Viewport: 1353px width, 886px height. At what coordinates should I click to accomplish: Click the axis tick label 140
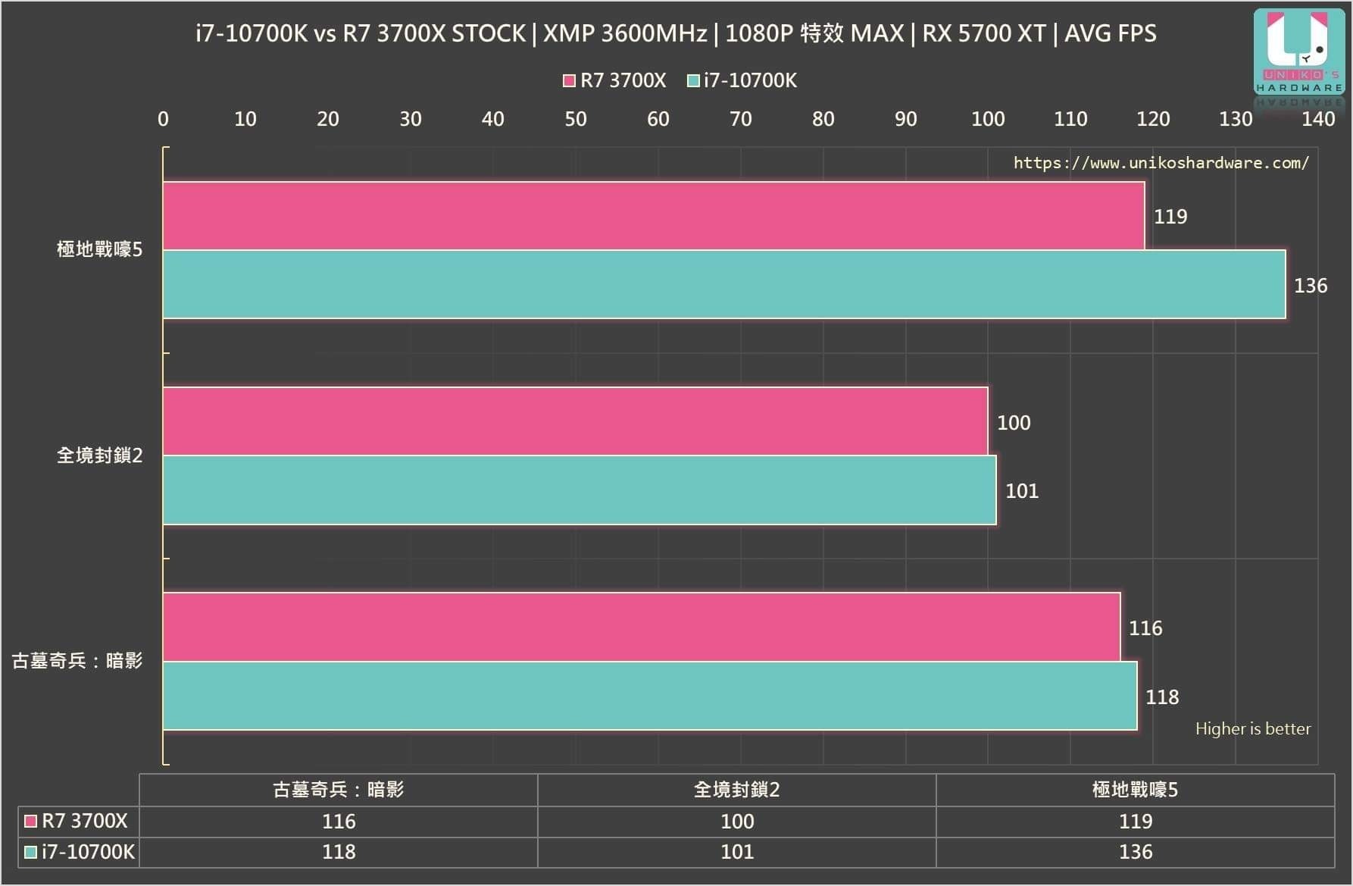(x=1318, y=119)
